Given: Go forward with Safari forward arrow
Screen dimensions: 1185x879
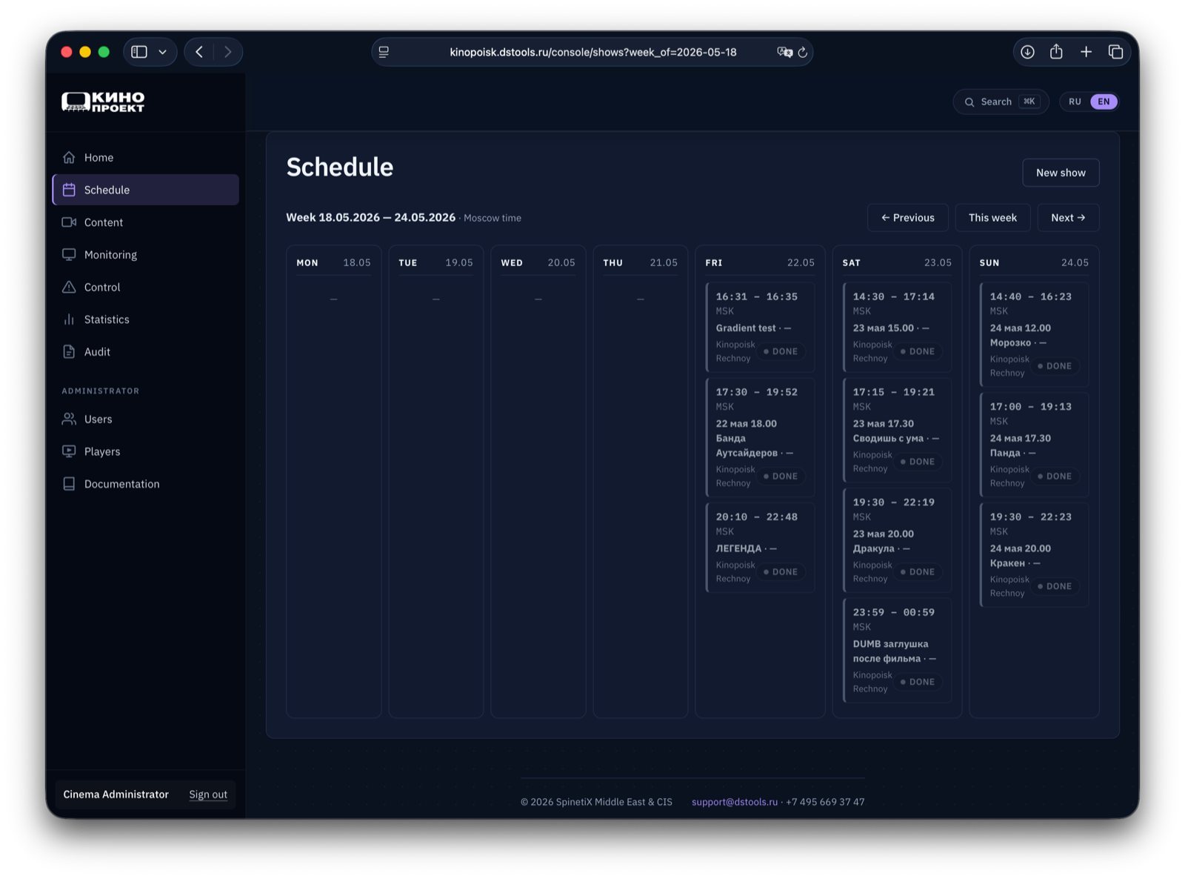Looking at the screenshot, I should (x=228, y=52).
